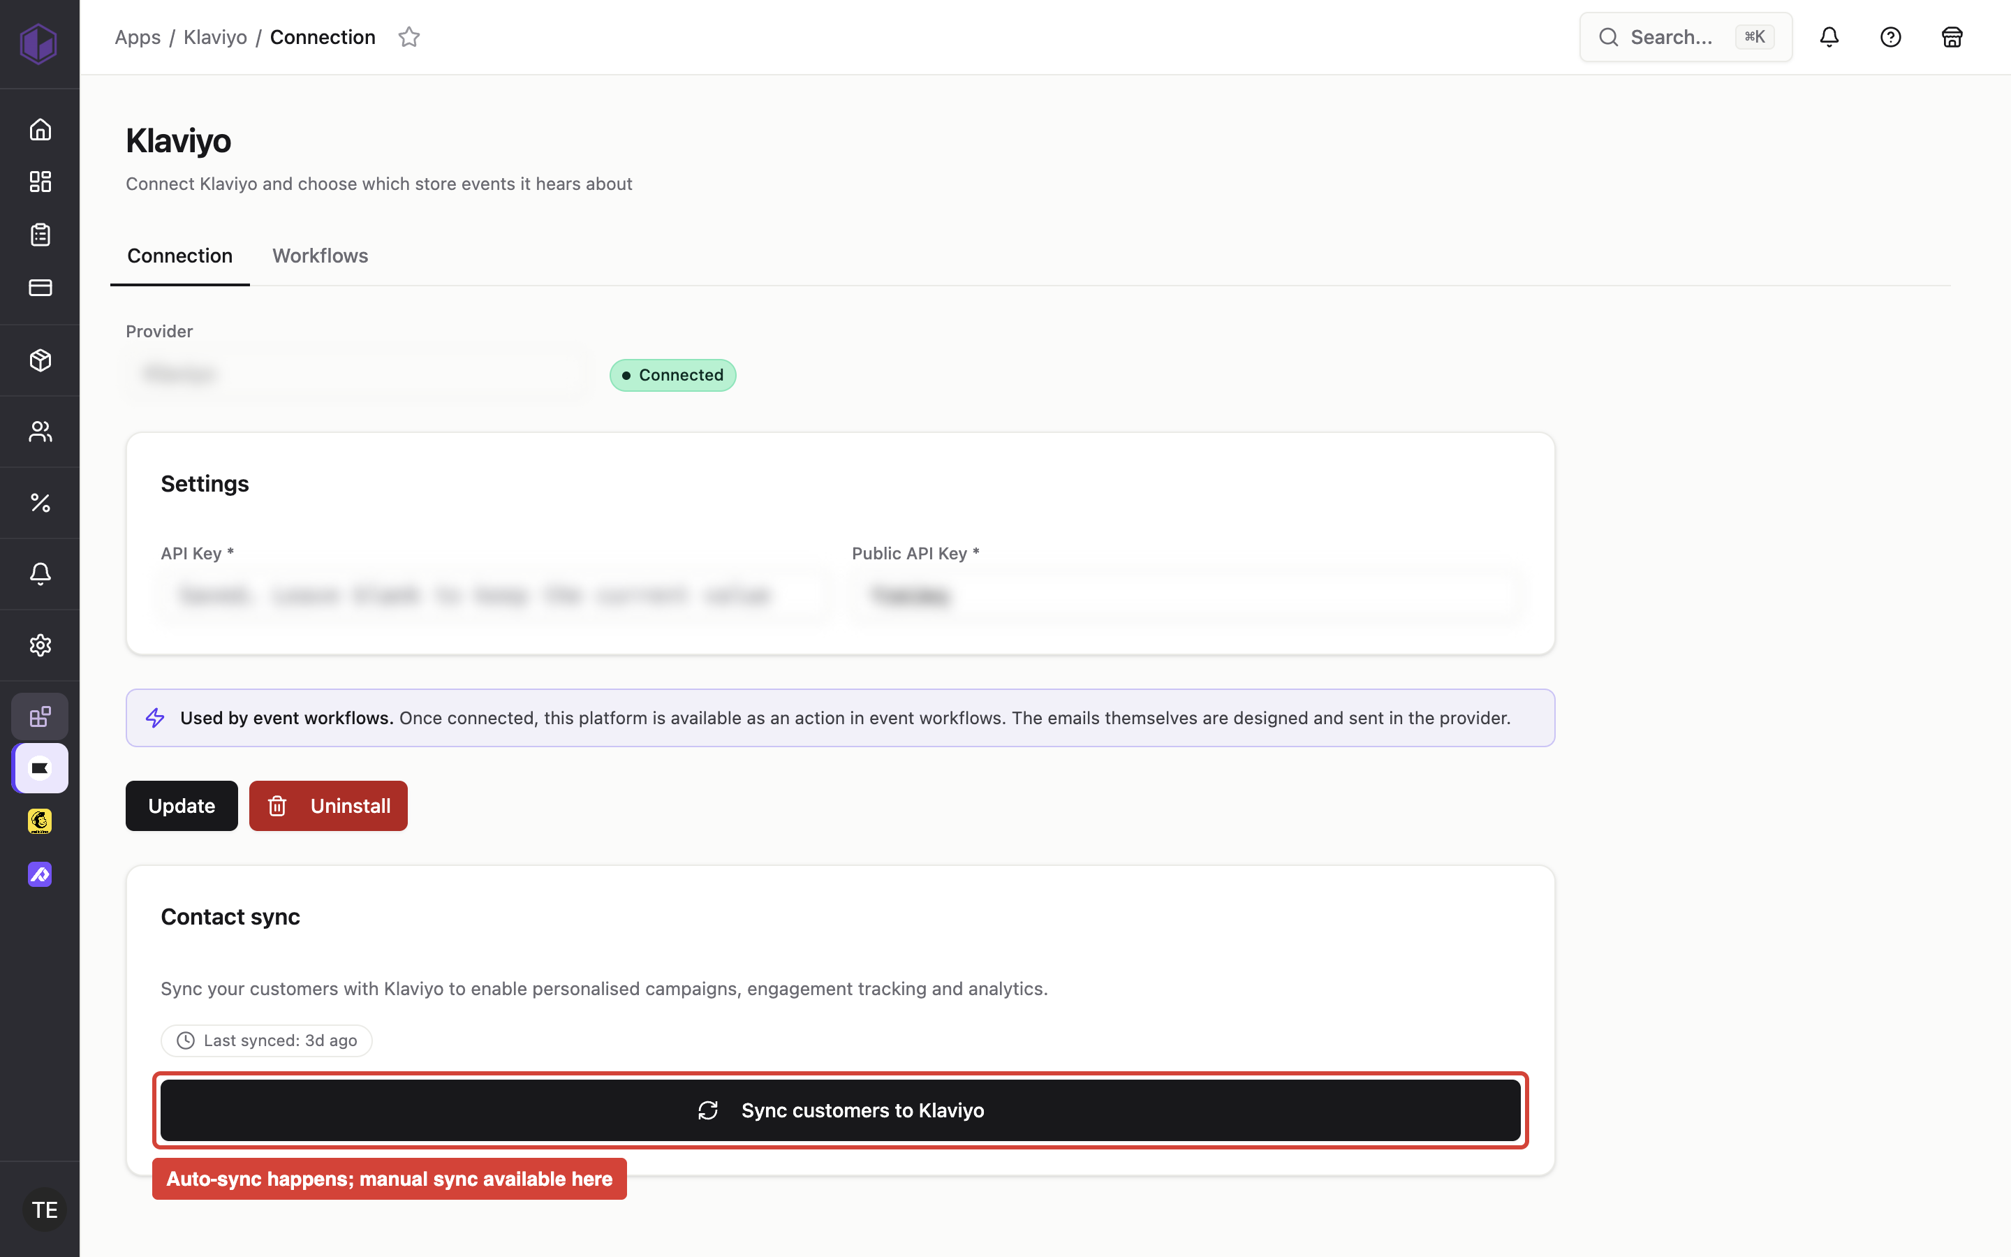Click the TE user avatar
2011x1257 pixels.
pos(45,1210)
